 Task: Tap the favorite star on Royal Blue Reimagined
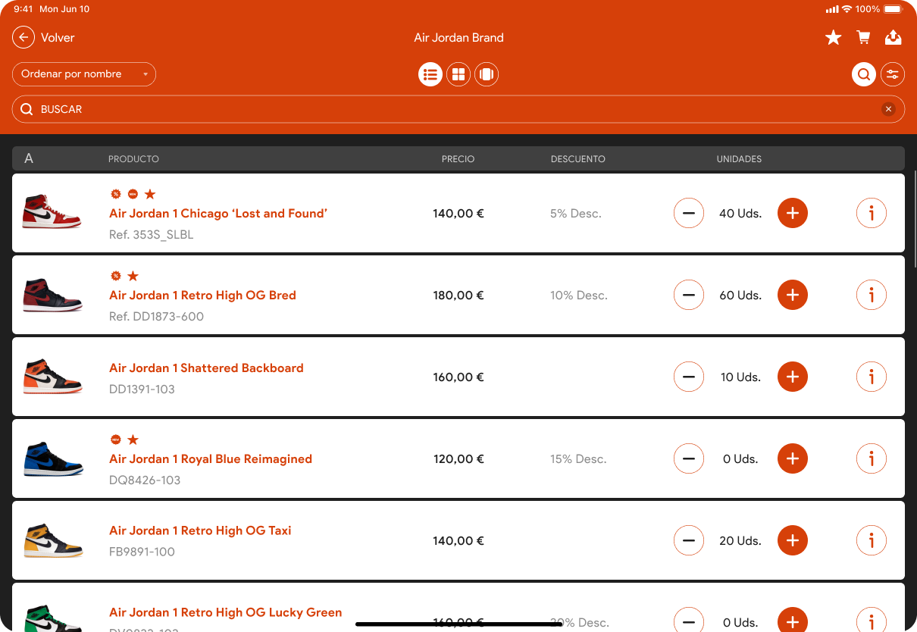tap(133, 440)
